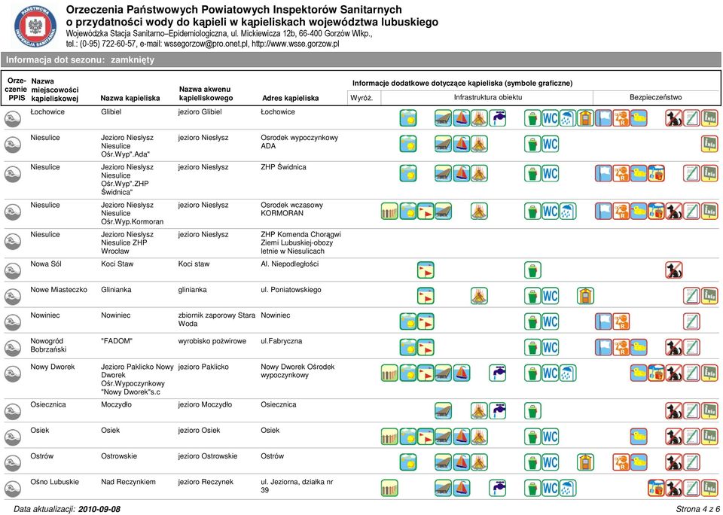723x515 pixels.
Task: Select the lifeguard icon in Ostrów row
Action: tap(621, 463)
